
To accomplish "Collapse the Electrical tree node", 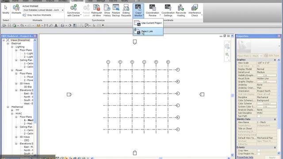I will (x=8, y=43).
